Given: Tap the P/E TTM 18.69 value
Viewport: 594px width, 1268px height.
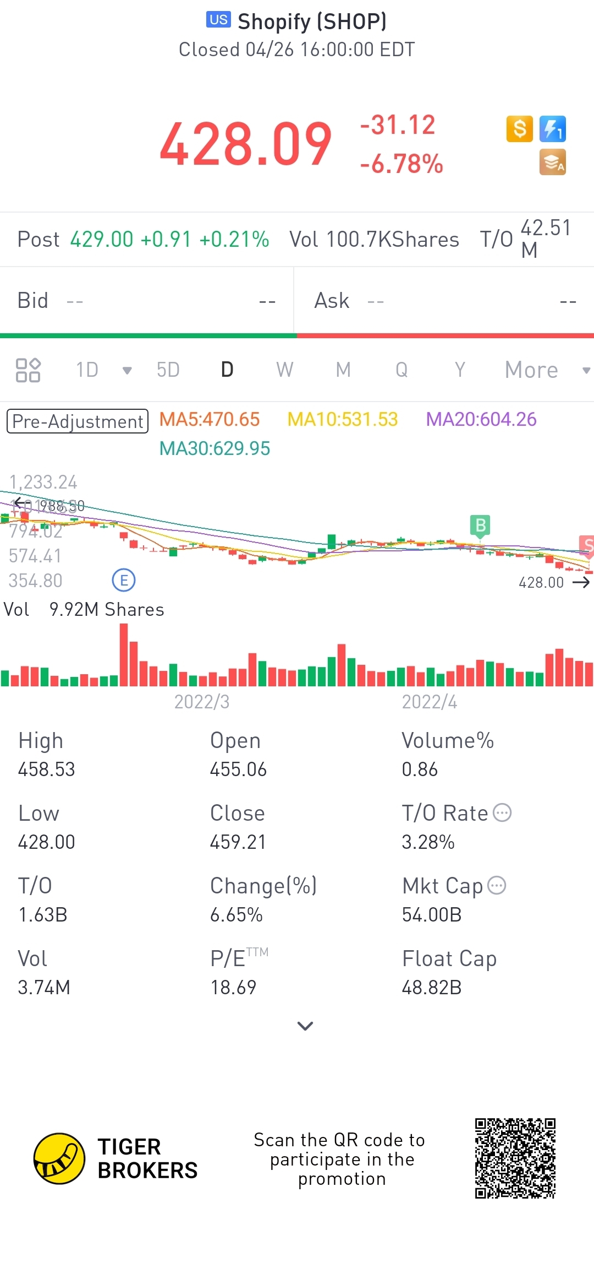Looking at the screenshot, I should click(x=233, y=987).
